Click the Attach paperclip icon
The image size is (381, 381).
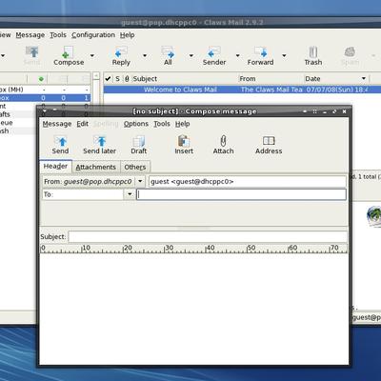tap(223, 141)
